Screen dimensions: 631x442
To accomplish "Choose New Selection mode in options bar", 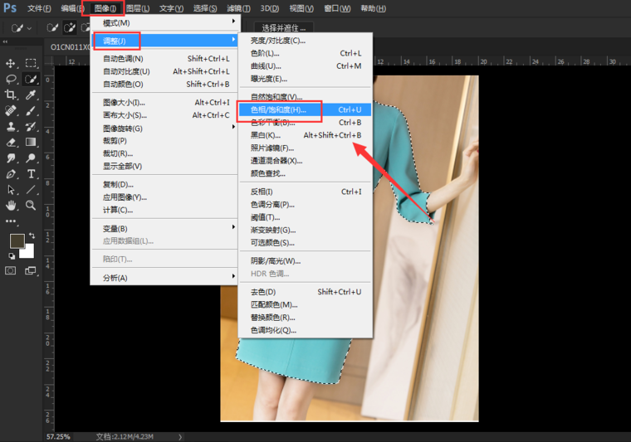I will [x=52, y=27].
